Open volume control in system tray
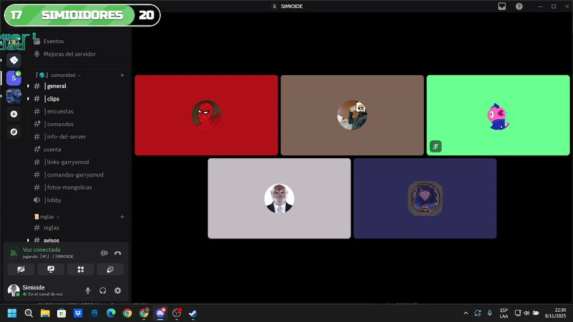The image size is (573, 322). coord(526,313)
